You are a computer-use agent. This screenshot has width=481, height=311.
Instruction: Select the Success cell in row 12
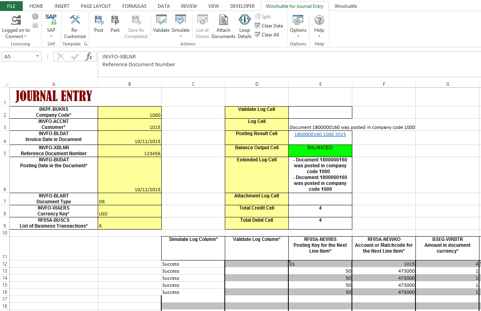193,264
